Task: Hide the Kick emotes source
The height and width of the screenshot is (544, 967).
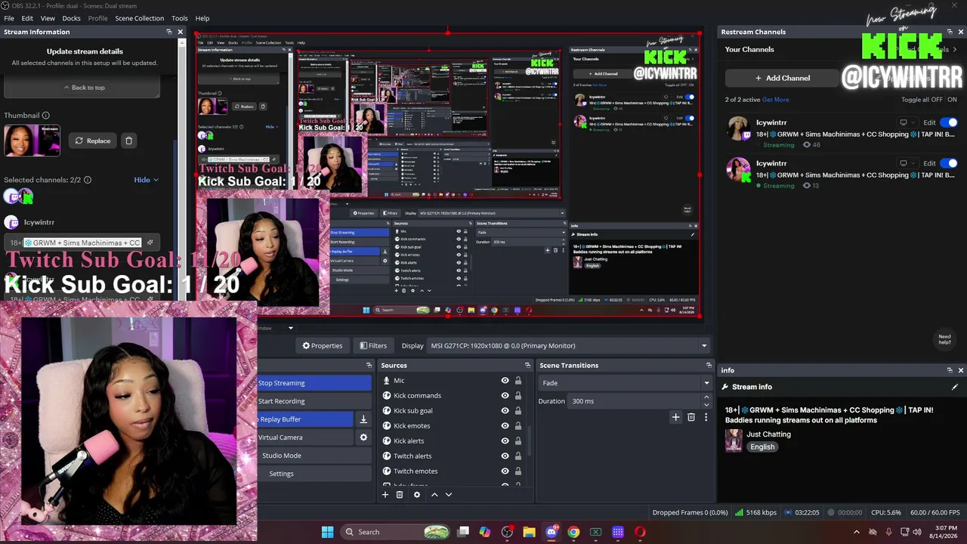Action: pyautogui.click(x=505, y=426)
